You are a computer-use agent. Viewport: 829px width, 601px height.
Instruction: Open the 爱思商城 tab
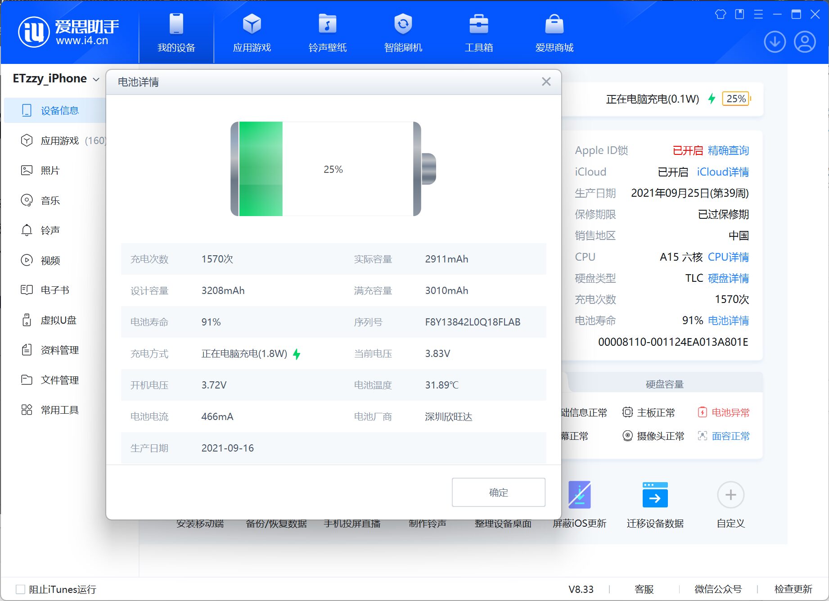[x=554, y=33]
